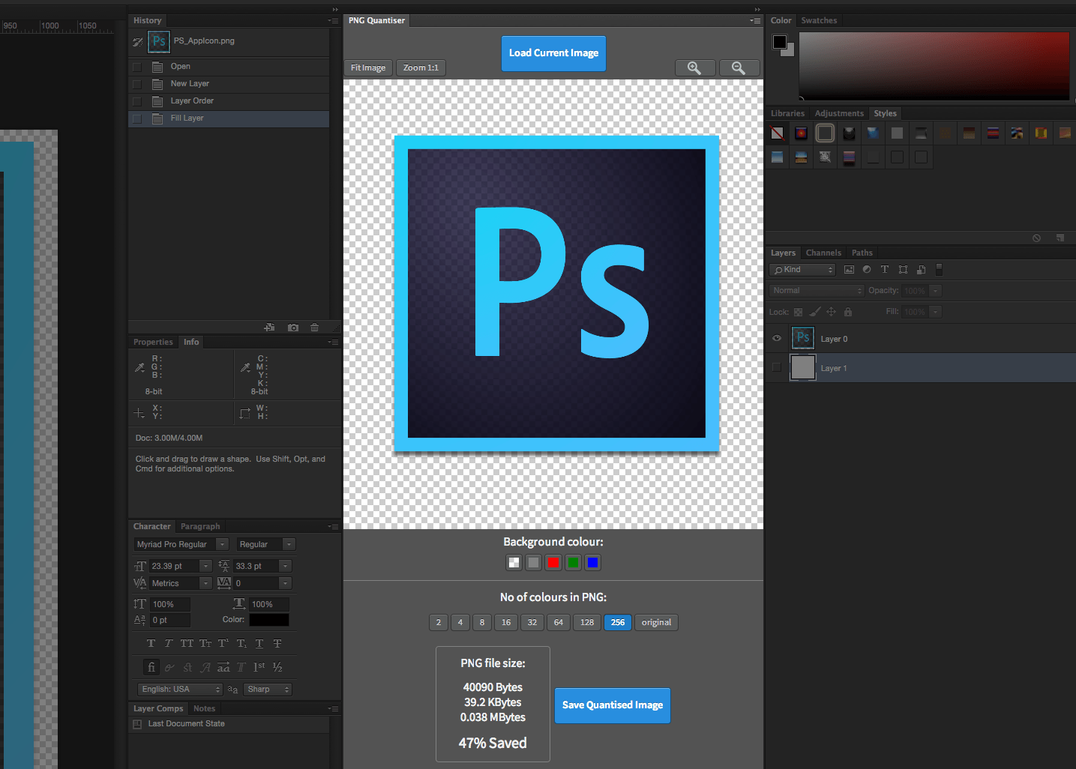Toggle layer filtering on/off switch

coord(939,269)
